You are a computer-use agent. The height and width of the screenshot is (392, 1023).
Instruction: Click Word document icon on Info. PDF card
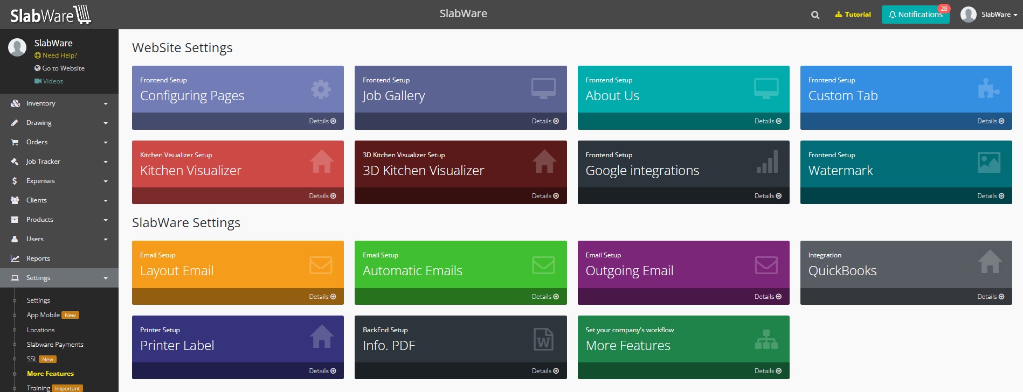click(543, 339)
